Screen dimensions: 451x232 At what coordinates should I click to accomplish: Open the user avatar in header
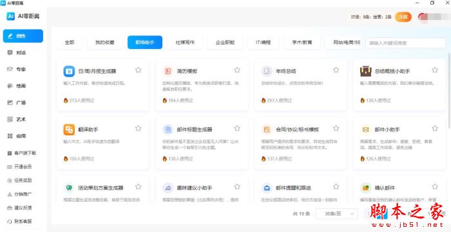coord(423,17)
